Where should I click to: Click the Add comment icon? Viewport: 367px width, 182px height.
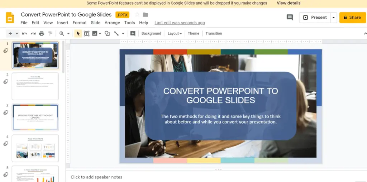click(x=133, y=33)
